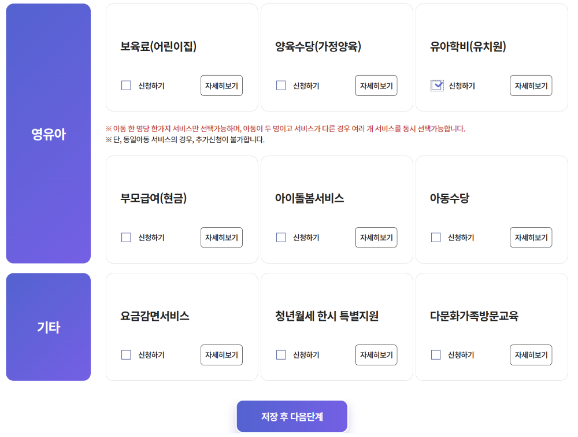Check 신청하기 for 양육수당(가정양육)

coord(281,84)
